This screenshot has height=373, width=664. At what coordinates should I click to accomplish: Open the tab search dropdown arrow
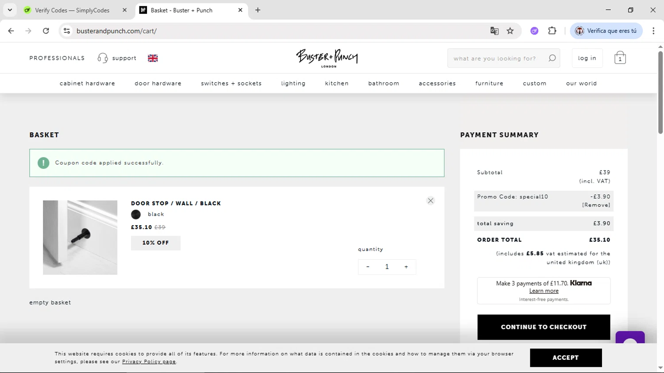click(10, 10)
